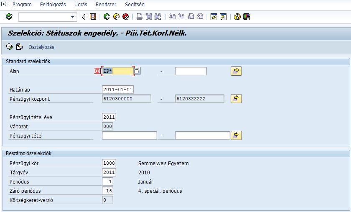This screenshot has height=212, width=351.
Task: Click Pénzügyi központ from-field 6120300000
Action: 127,99
